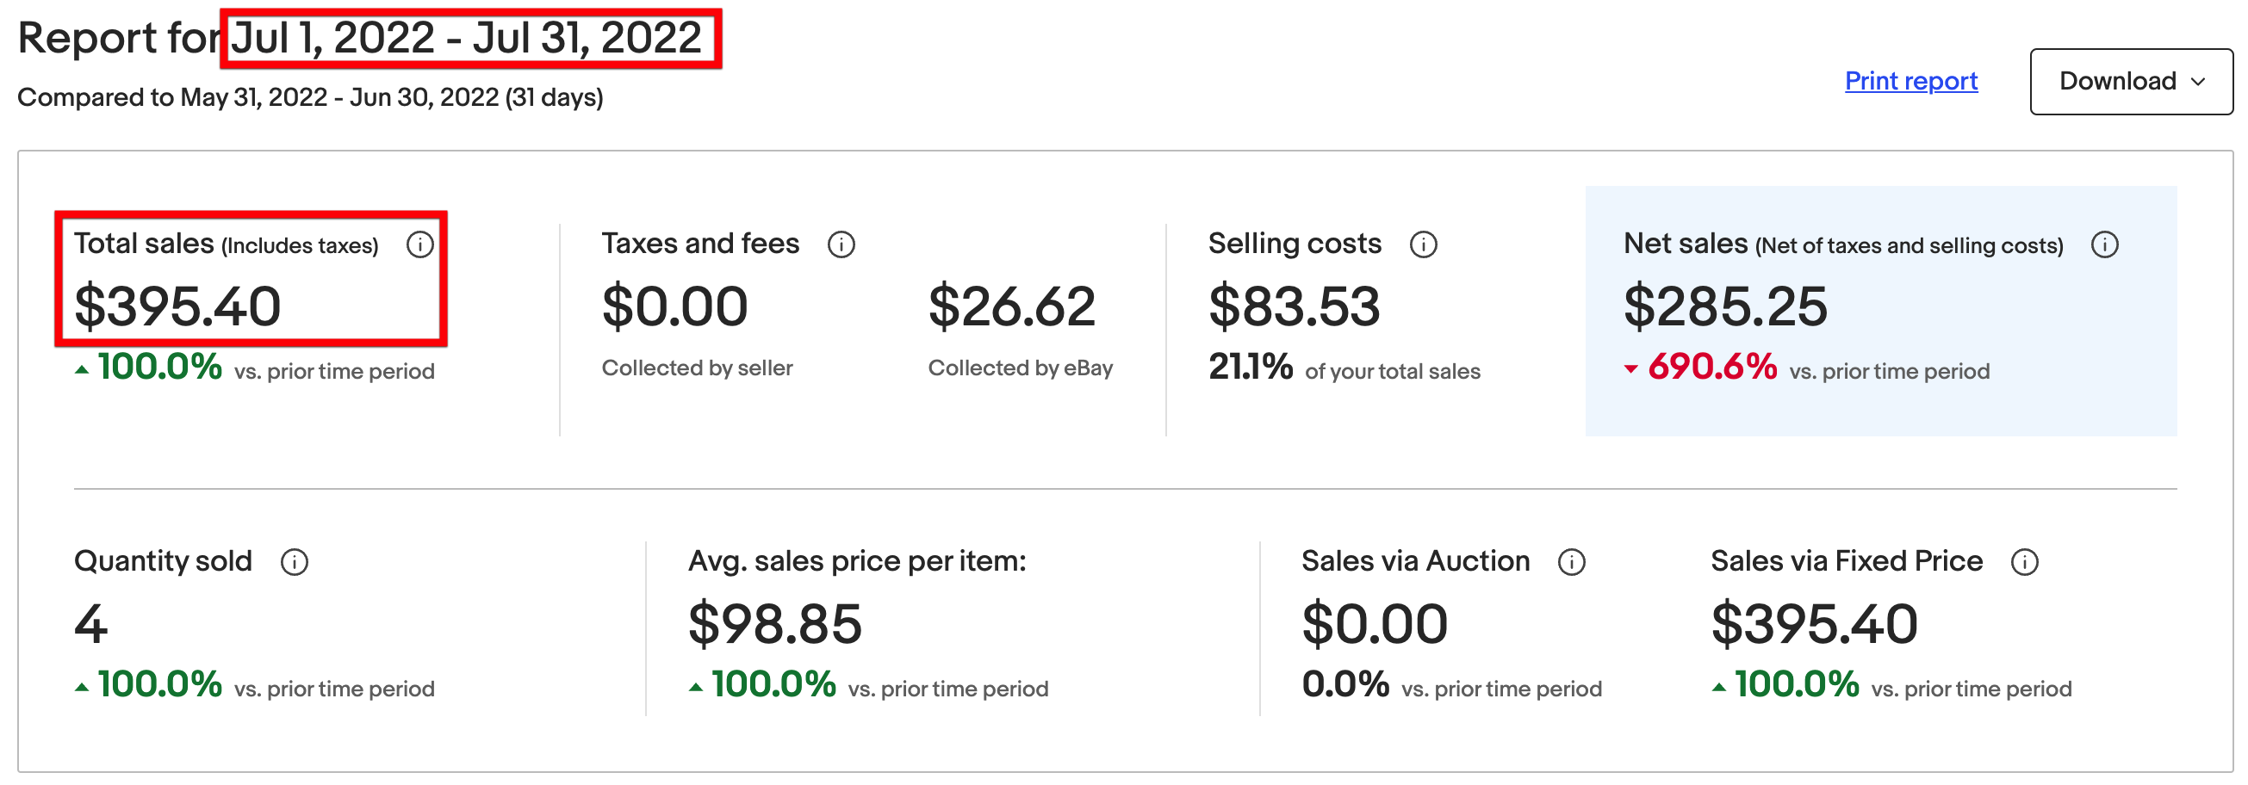Show the Quantity sold info tooltip

coord(294,563)
